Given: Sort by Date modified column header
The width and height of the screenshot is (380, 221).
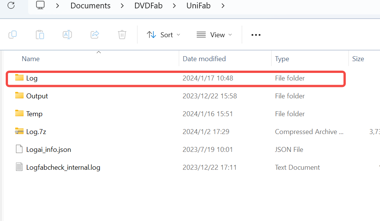Looking at the screenshot, I should coord(204,59).
